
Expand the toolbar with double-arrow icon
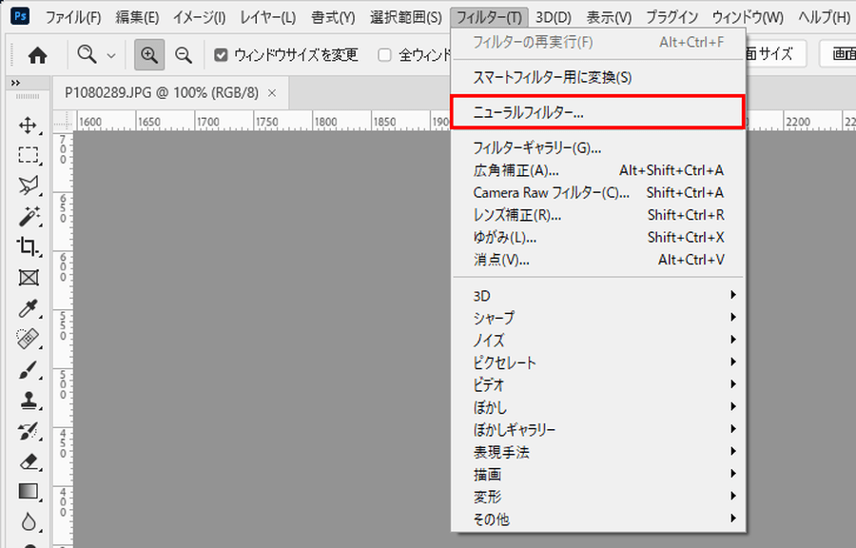coord(15,83)
